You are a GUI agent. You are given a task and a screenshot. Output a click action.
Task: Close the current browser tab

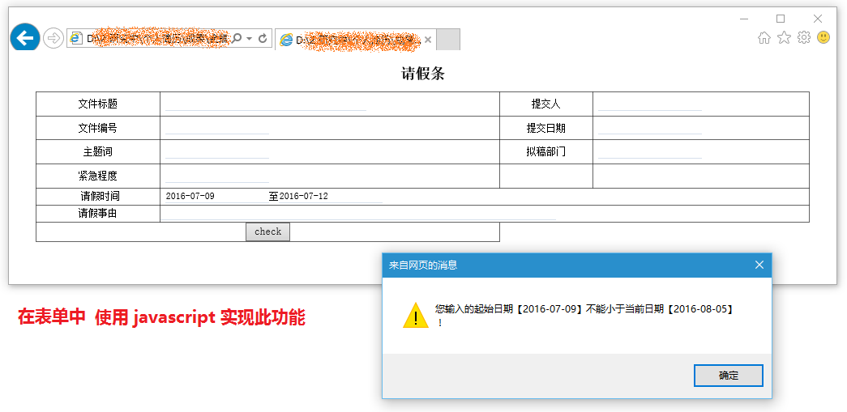[x=428, y=39]
